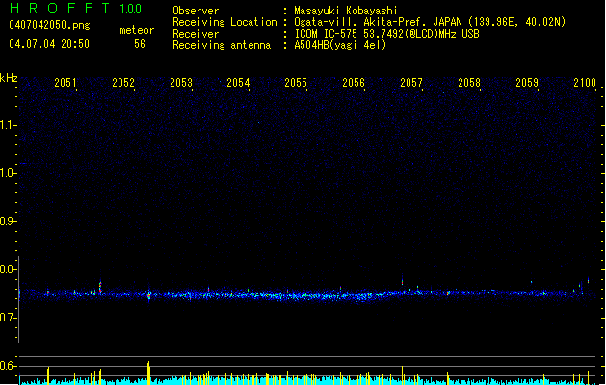Click the Observer label
This screenshot has width=606, height=385.
tap(196, 11)
